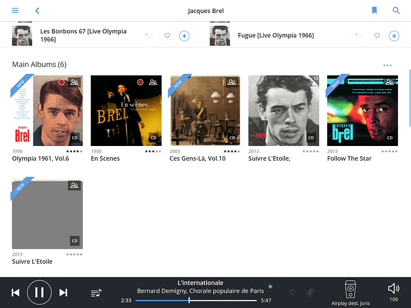This screenshot has width=411, height=308.
Task: Click elapsed time 2:33
Action: click(x=126, y=301)
